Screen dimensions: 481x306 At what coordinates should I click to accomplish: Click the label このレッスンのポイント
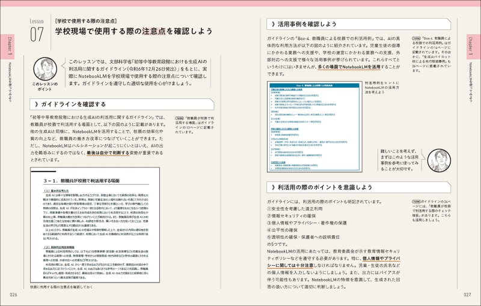(44, 86)
